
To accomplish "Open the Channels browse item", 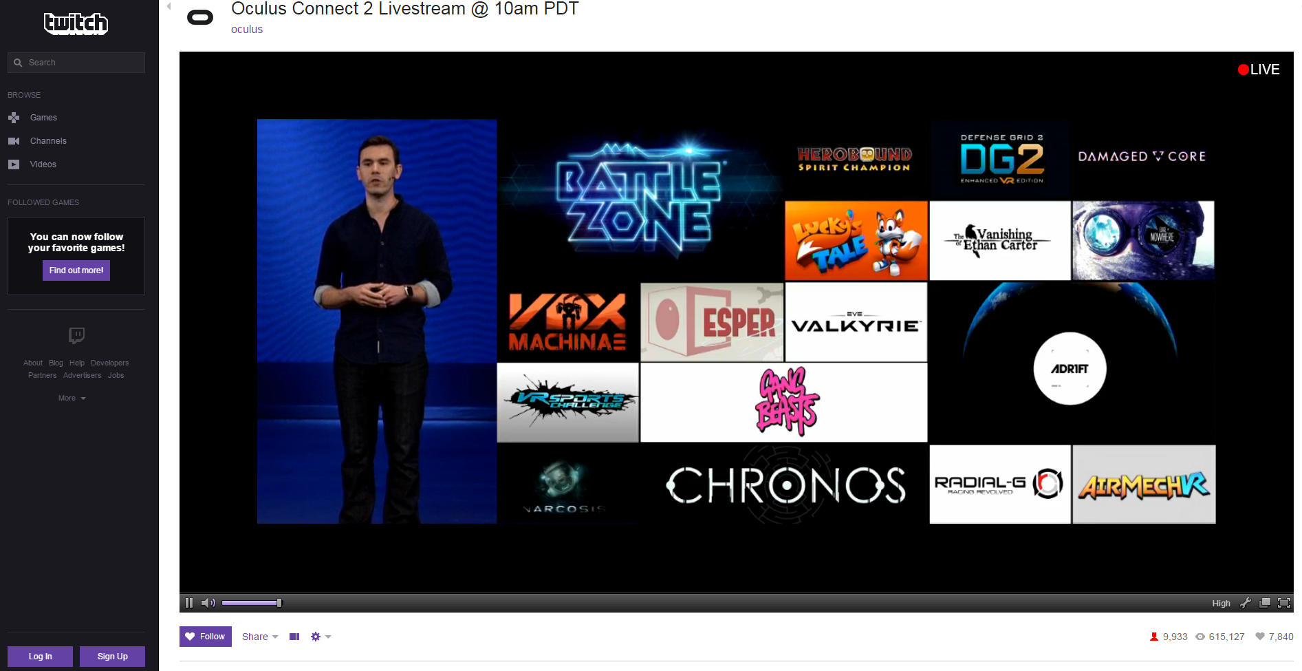I will (x=48, y=141).
